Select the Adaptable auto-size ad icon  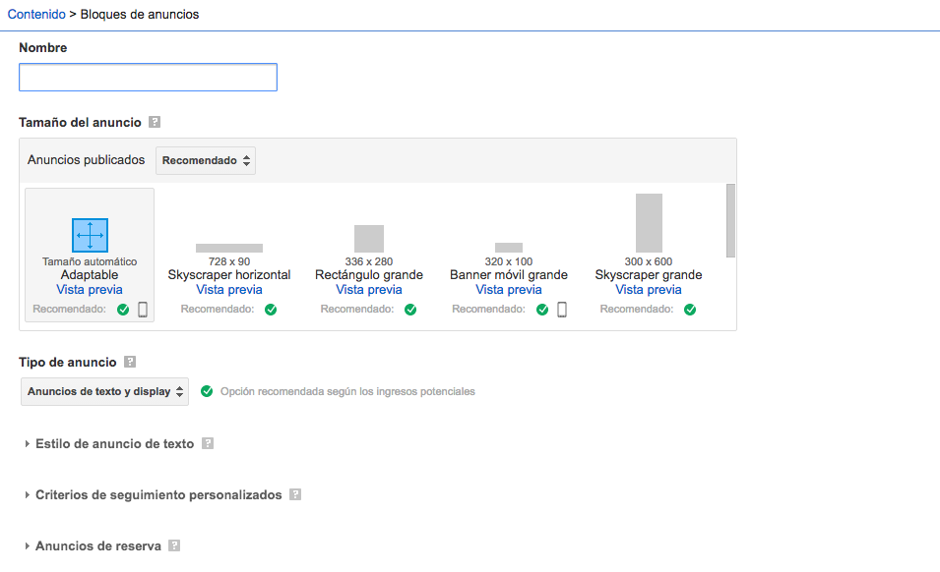[90, 236]
